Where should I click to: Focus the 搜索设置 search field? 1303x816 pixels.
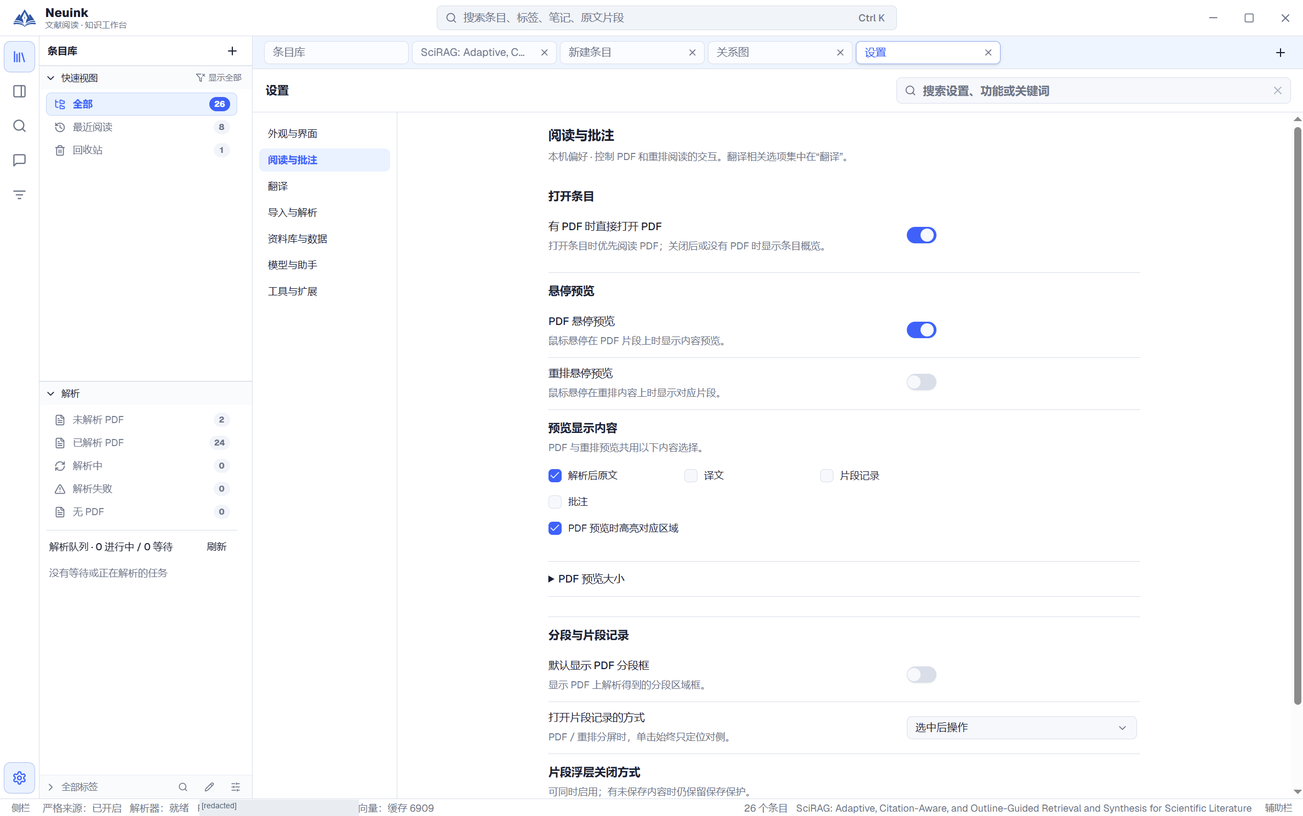[x=1093, y=90]
